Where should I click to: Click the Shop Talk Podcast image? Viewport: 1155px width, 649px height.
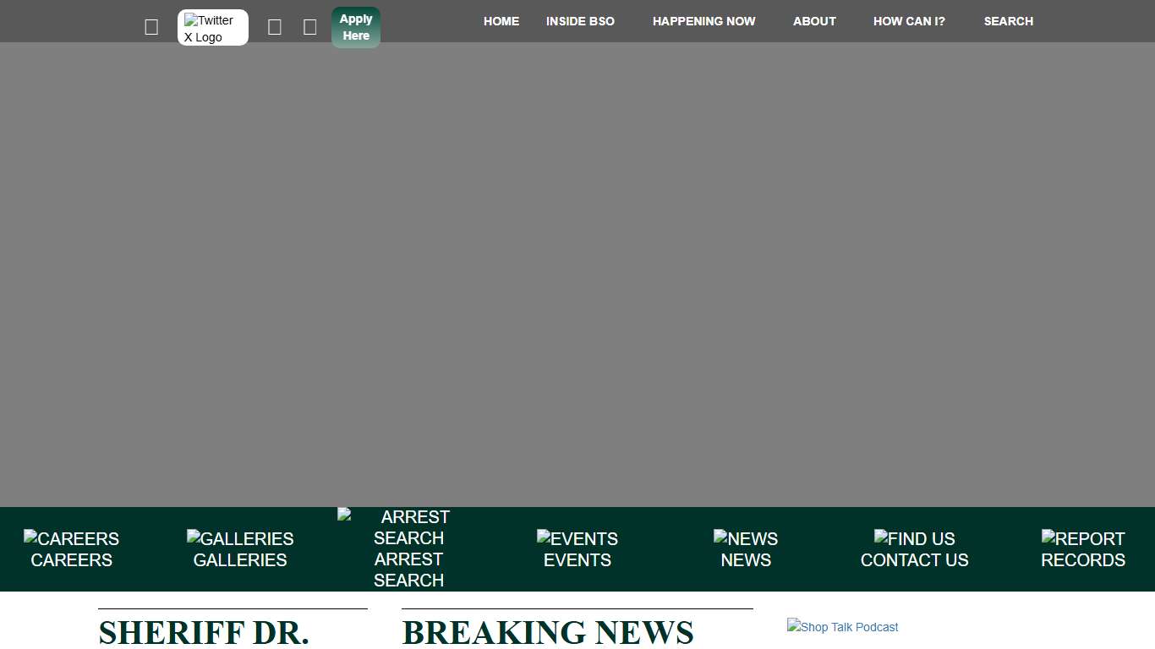point(842,626)
